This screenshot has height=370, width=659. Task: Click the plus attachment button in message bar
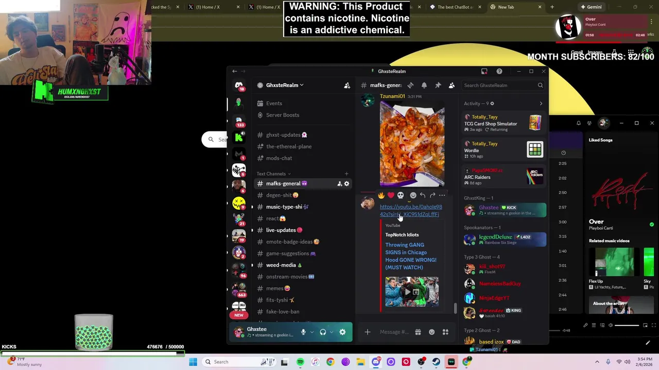click(x=368, y=332)
